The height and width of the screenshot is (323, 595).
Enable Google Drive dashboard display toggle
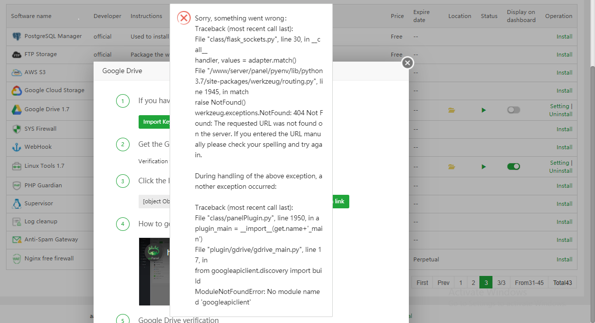click(x=513, y=110)
